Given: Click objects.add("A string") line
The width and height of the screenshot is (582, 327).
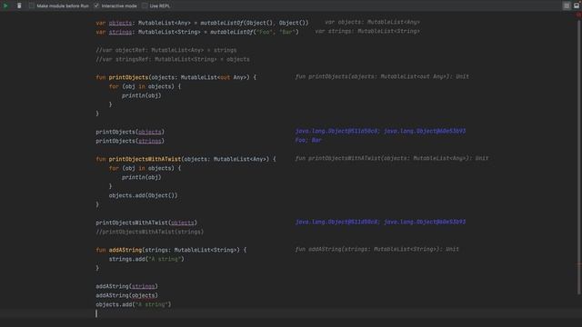Looking at the screenshot, I should pyautogui.click(x=134, y=304).
